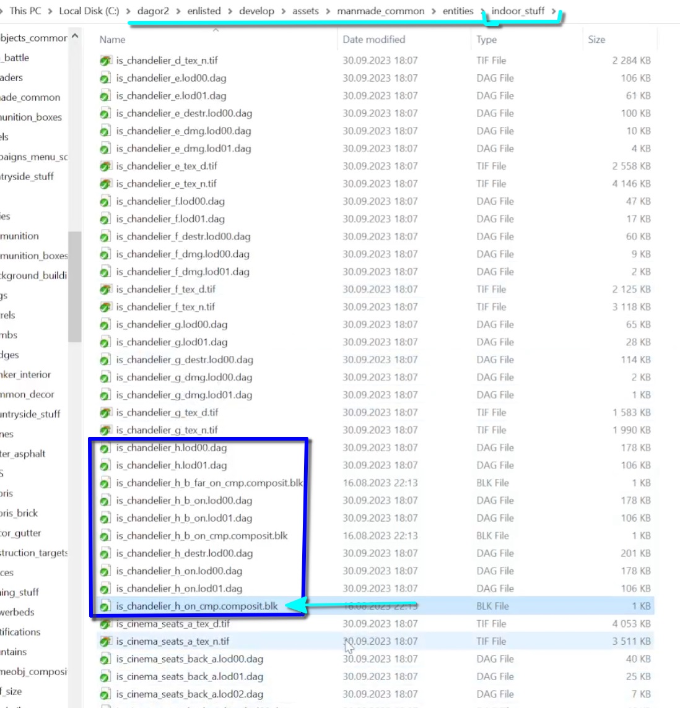Go to Local Disk (C:) breadcrumb
680x708 pixels.
[89, 11]
